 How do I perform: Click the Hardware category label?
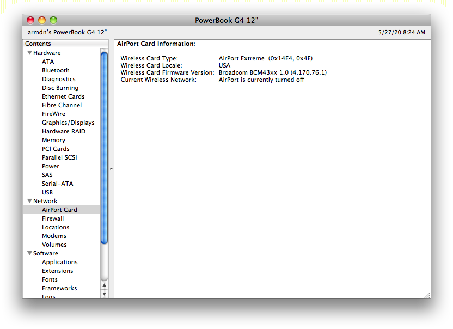47,53
